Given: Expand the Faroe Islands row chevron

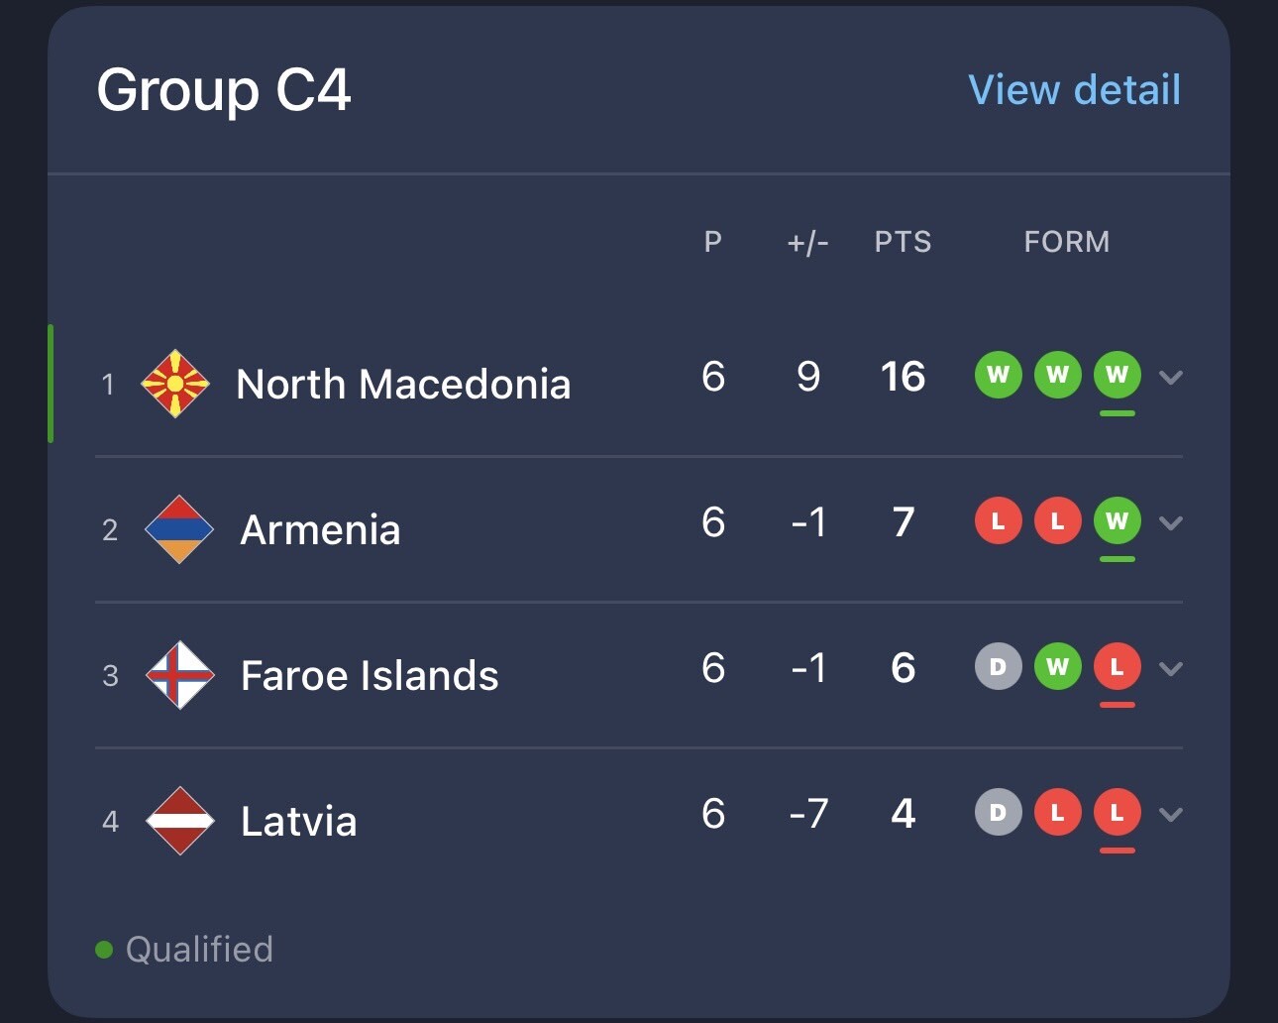Looking at the screenshot, I should click(1171, 668).
